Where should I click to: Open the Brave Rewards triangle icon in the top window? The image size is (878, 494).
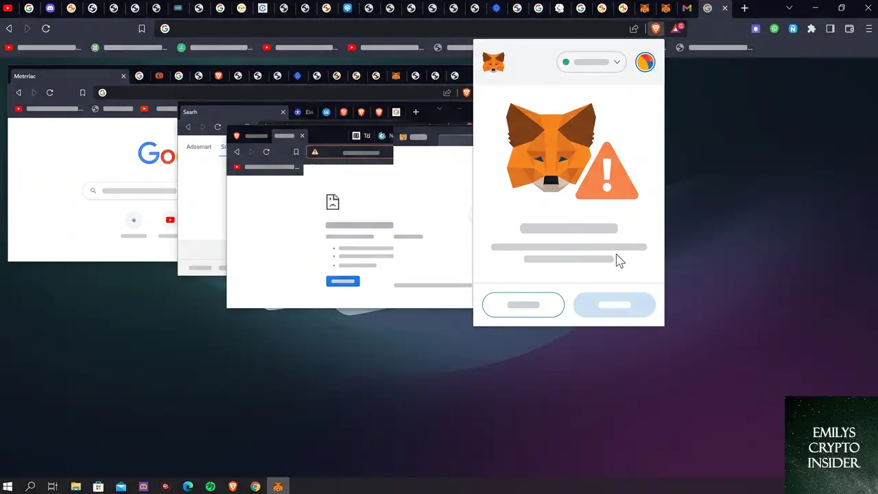coord(676,29)
